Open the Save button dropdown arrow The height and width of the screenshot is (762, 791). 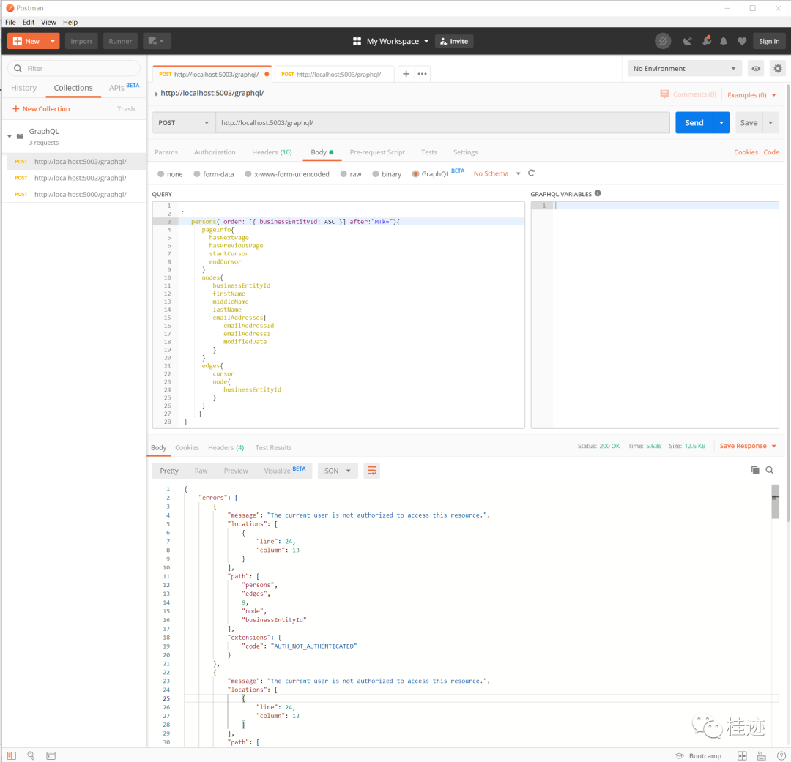770,122
